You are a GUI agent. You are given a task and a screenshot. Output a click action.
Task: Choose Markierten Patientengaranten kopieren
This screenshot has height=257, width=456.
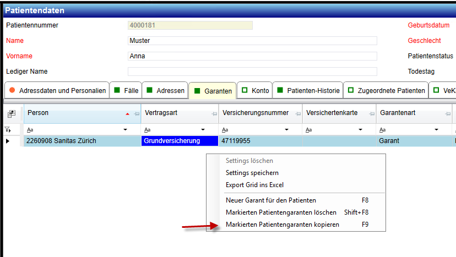pyautogui.click(x=282, y=225)
